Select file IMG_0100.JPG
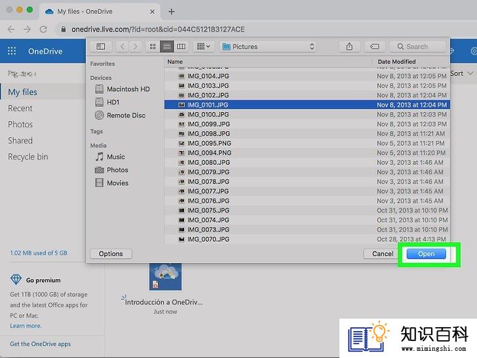 click(307, 115)
